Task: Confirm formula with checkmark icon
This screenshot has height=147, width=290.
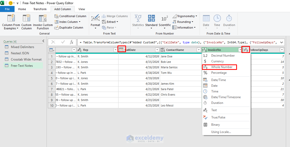Action: 63,42
